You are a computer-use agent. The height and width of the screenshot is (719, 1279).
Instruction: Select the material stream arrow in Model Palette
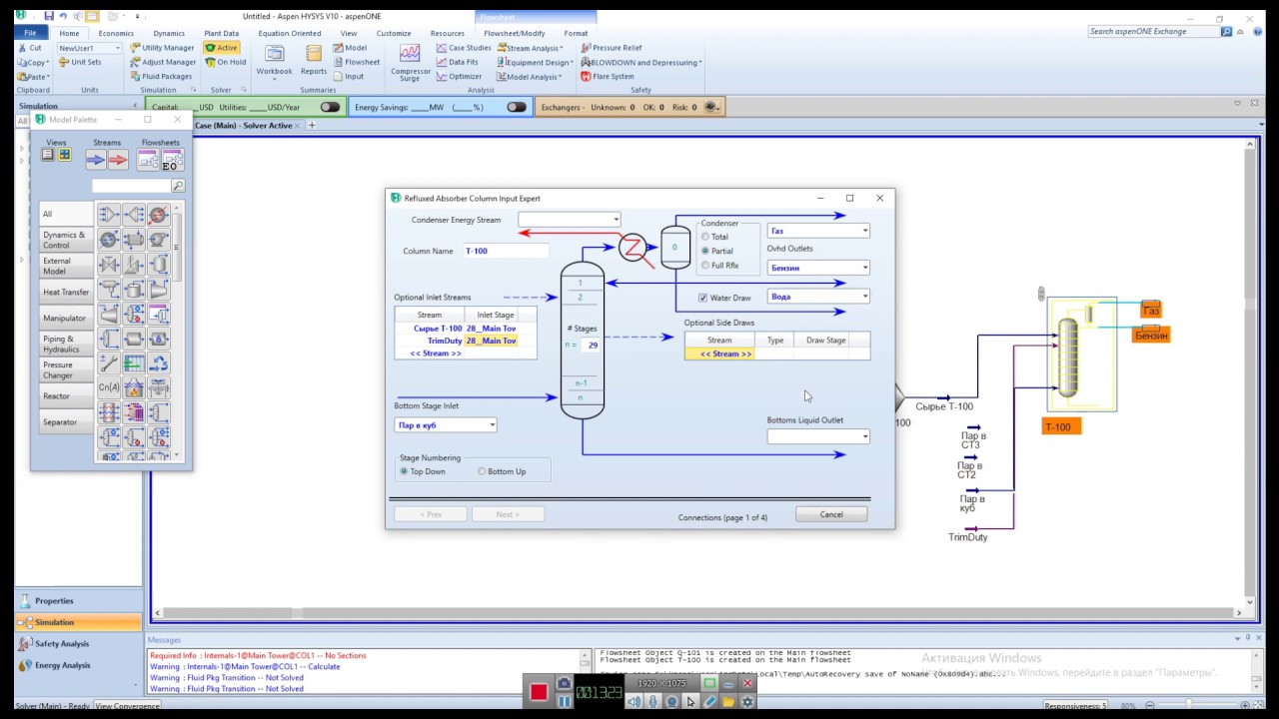(96, 159)
